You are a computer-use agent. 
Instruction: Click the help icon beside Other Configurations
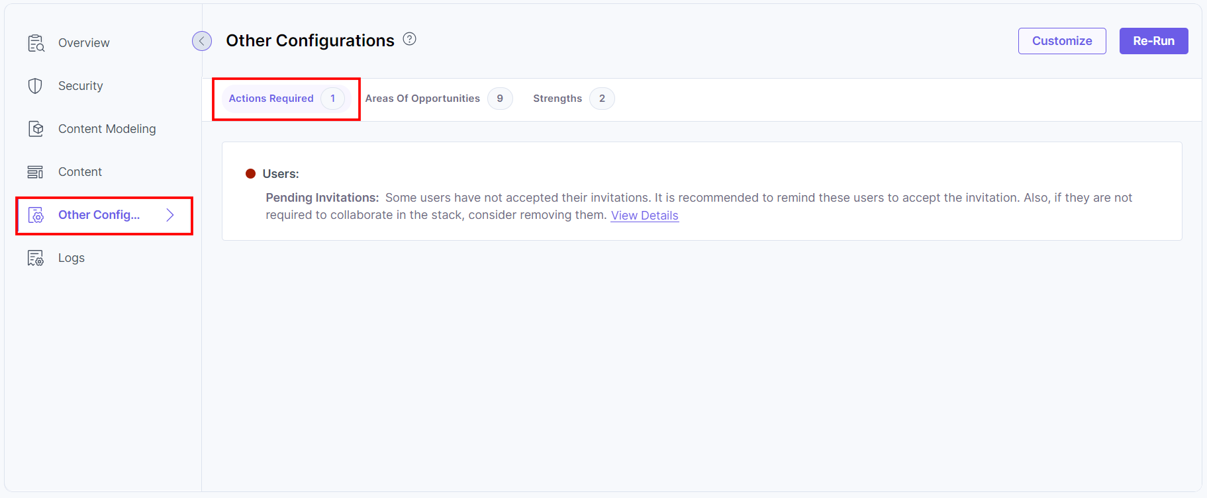click(x=410, y=39)
